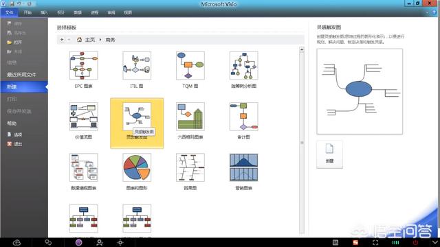Switch to the 开始 ribbon tab
This screenshot has width=440, height=247.
tap(27, 12)
